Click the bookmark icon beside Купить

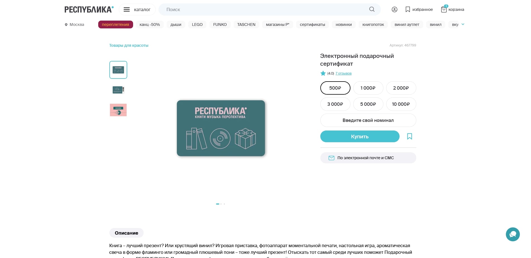click(409, 136)
